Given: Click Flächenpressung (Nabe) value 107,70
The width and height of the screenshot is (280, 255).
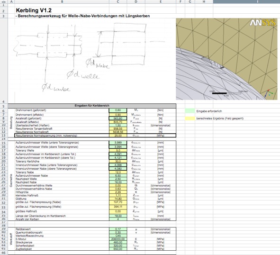Looking at the screenshot, I should [118, 202].
